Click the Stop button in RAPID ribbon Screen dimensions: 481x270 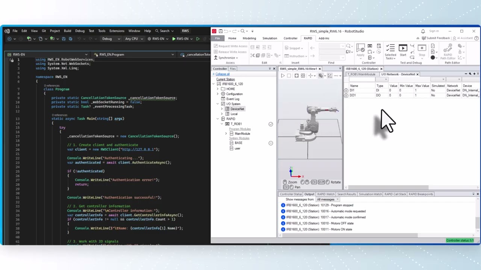point(422,51)
